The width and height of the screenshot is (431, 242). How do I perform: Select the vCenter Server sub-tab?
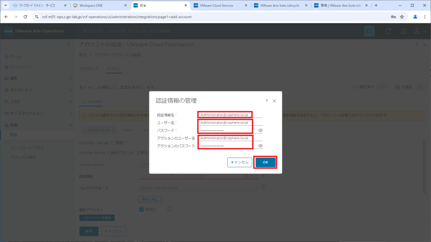[x=99, y=130]
